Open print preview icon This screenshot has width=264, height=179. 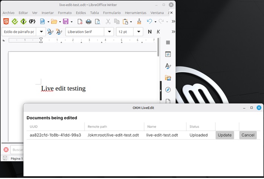coord(97,22)
